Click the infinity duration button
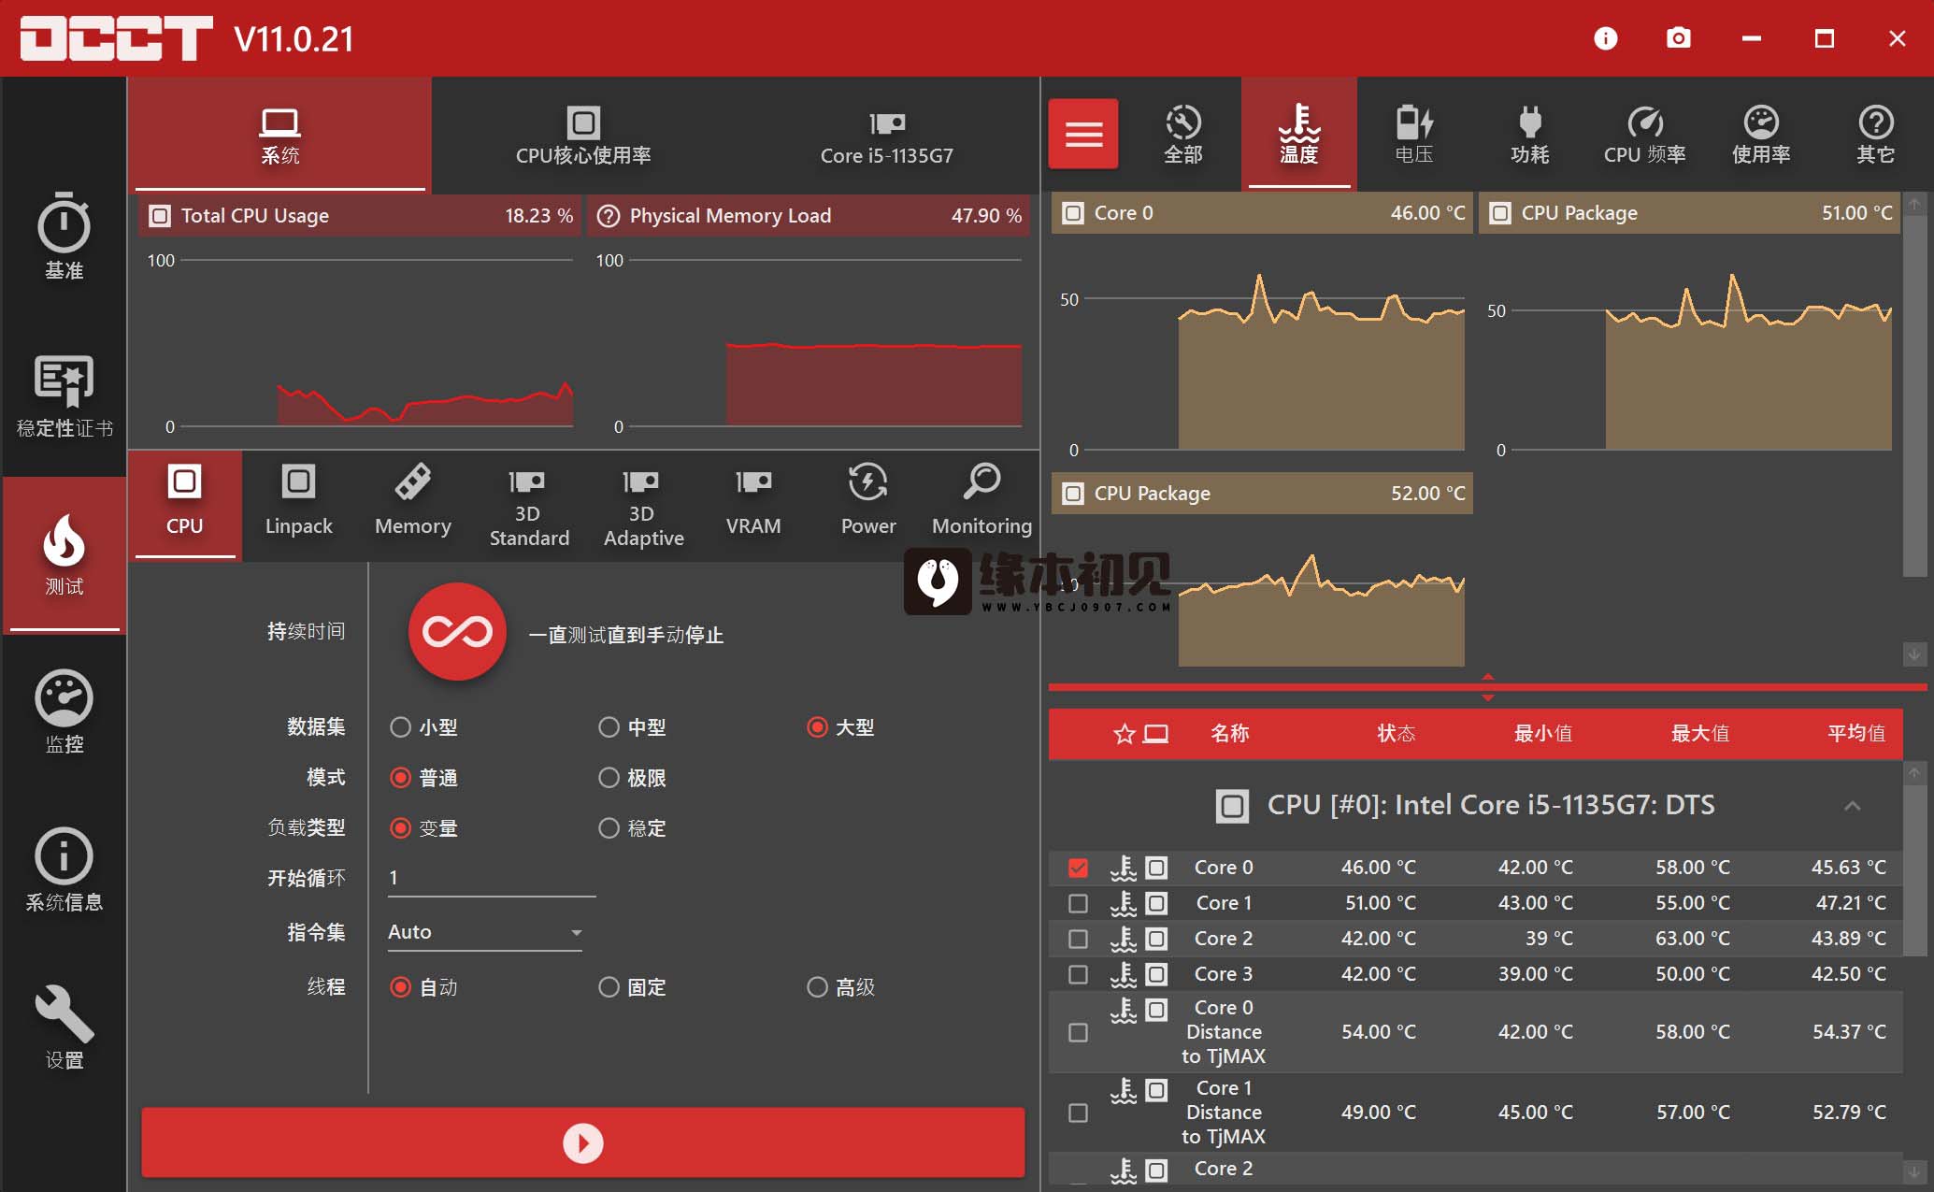This screenshot has height=1192, width=1934. click(457, 632)
